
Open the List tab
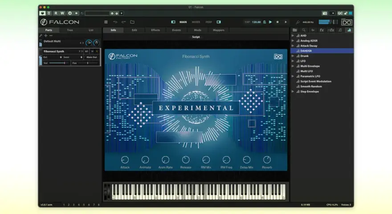(91, 30)
